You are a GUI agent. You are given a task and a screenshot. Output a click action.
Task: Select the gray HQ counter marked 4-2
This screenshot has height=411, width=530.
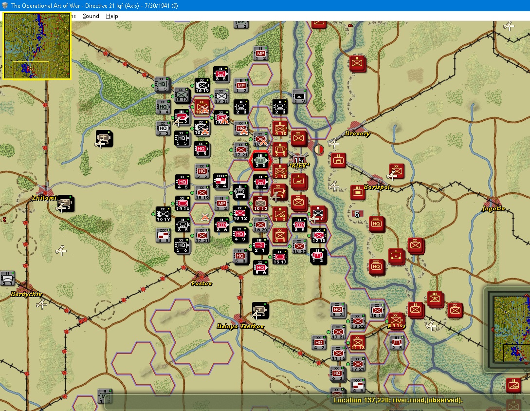pos(319,343)
